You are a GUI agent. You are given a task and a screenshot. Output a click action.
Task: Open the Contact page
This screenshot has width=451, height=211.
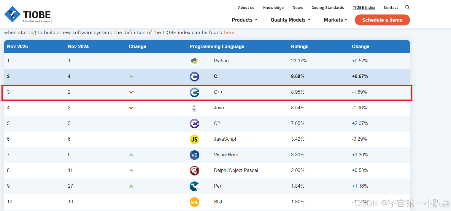click(391, 8)
